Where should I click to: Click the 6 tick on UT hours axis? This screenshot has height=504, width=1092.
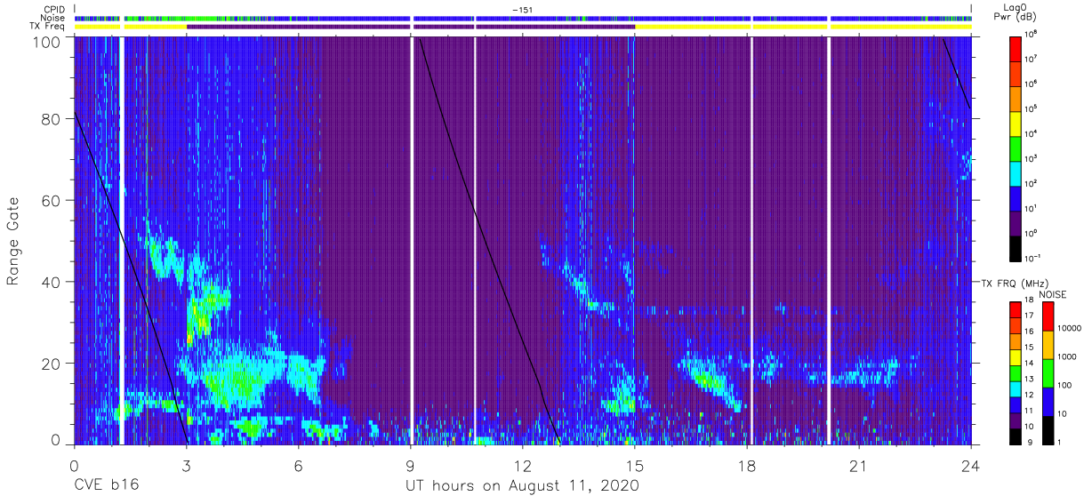pos(299,466)
